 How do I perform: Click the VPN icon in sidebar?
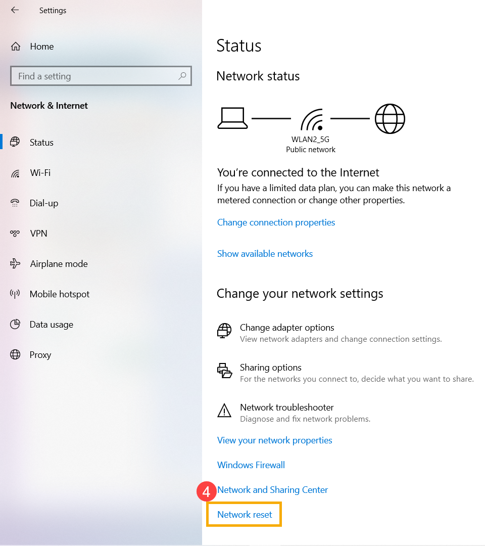pyautogui.click(x=15, y=233)
